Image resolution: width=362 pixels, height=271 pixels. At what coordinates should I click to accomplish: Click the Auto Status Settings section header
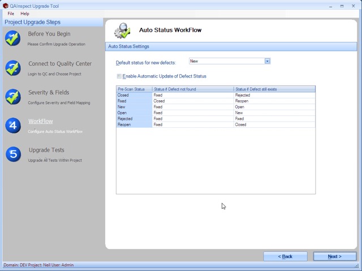point(231,46)
